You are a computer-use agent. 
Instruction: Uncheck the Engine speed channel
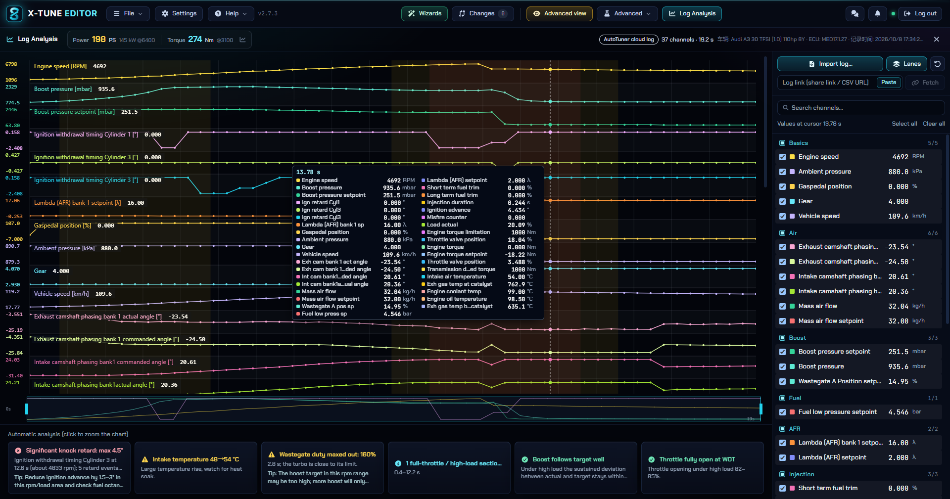pyautogui.click(x=782, y=157)
